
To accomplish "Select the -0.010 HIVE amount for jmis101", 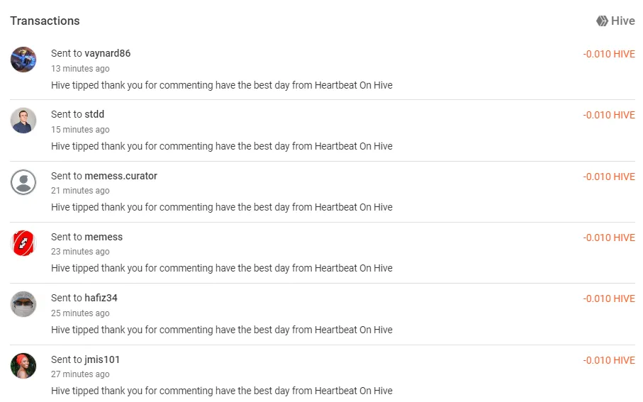I will pyautogui.click(x=609, y=361).
